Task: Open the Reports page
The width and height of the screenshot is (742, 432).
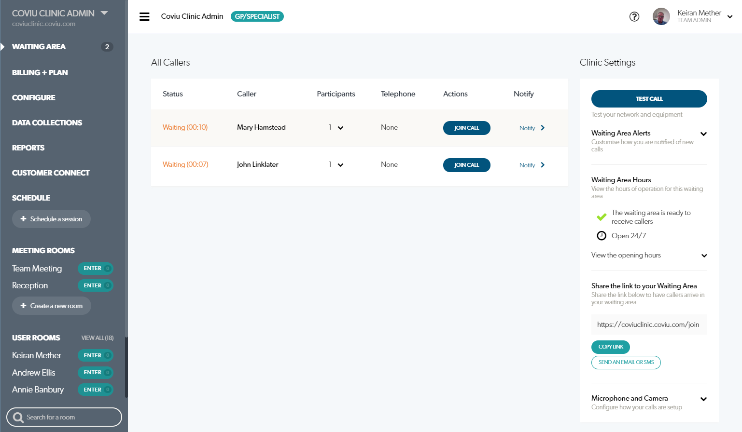Action: (x=28, y=148)
